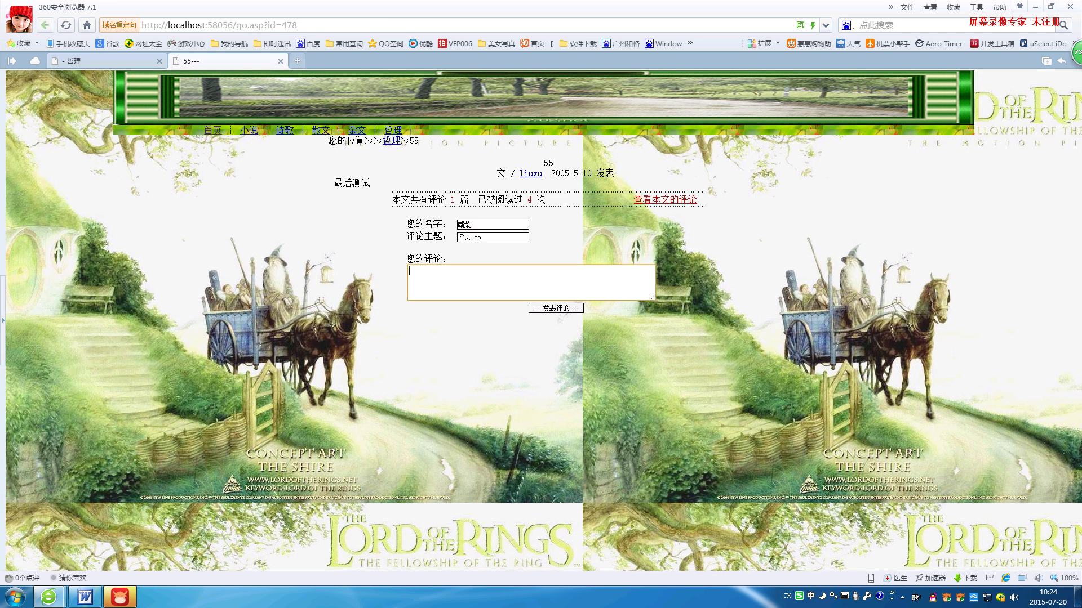Image resolution: width=1082 pixels, height=608 pixels.
Task: Click the user avatar picture
Action: (19, 18)
